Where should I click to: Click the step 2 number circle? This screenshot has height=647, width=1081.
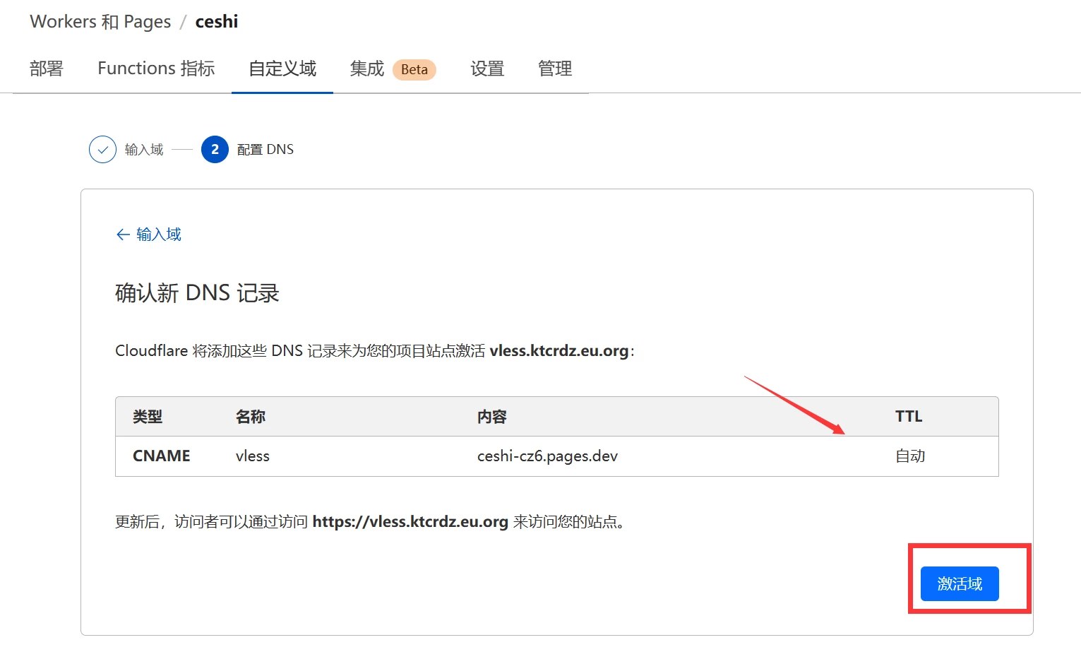[x=215, y=150]
